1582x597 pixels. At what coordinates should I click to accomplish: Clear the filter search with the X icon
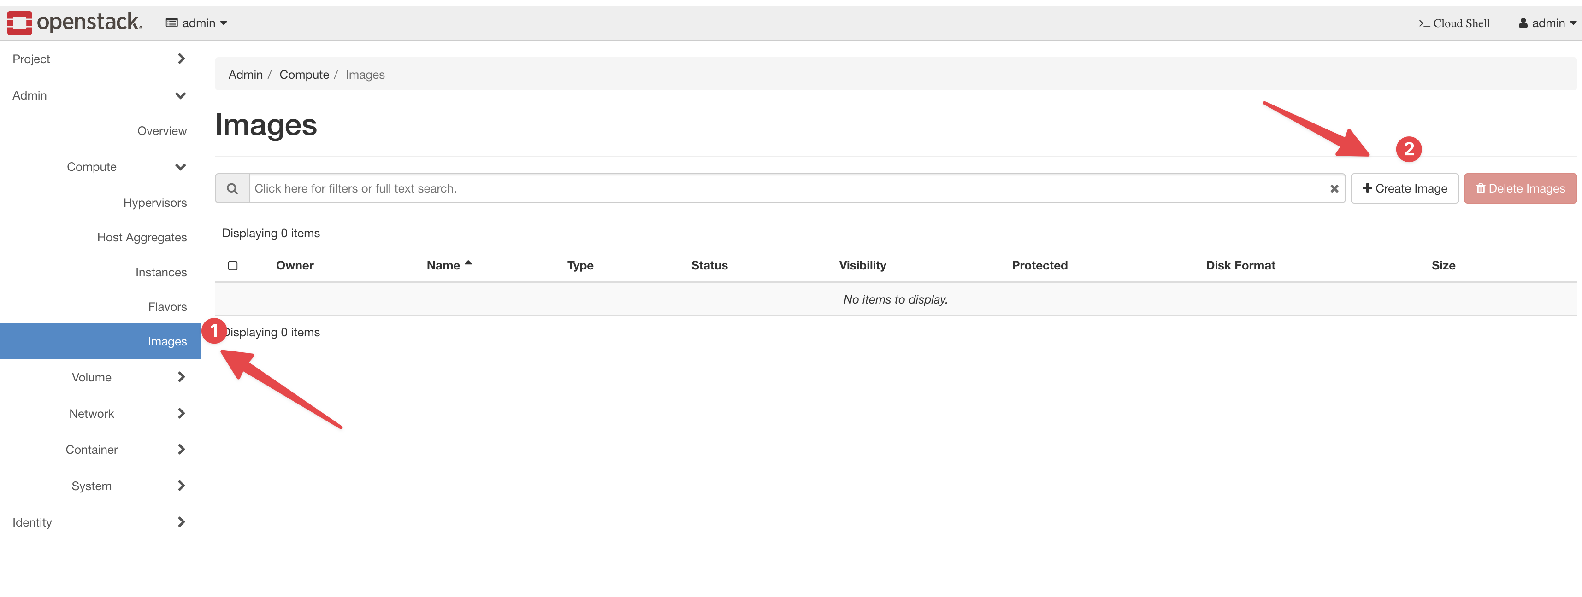click(x=1334, y=188)
